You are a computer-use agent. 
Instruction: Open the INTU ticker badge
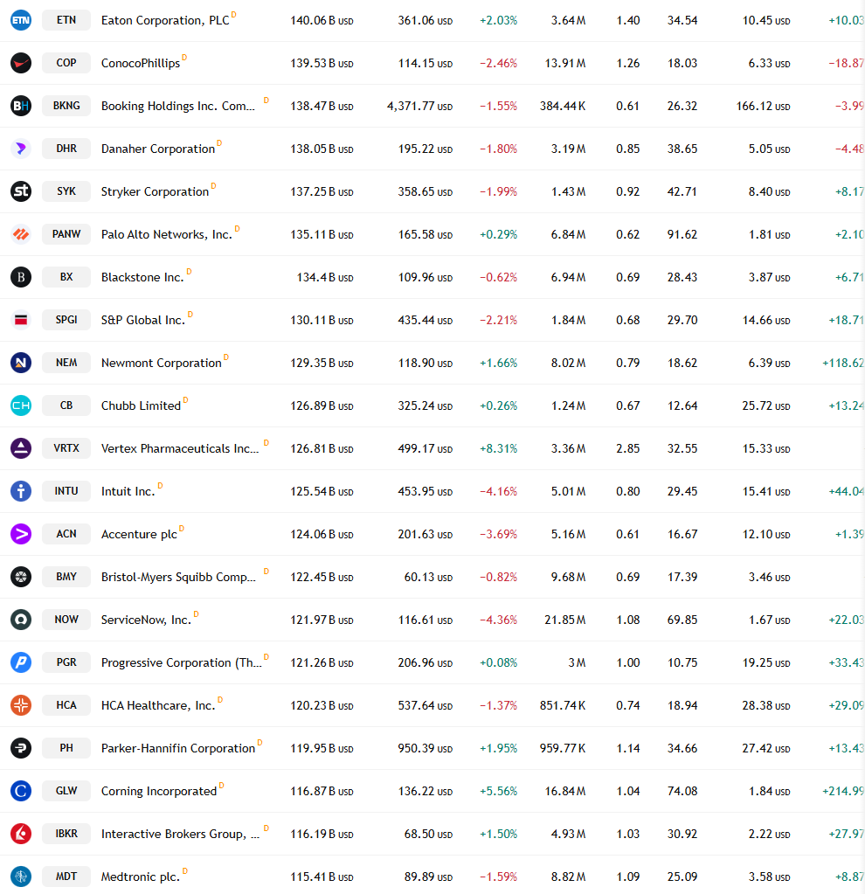tap(66, 490)
